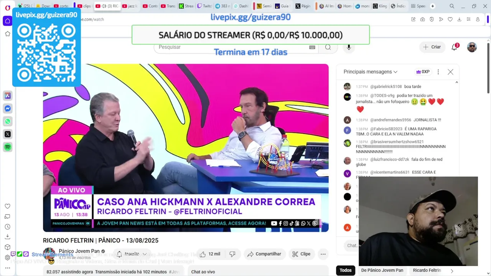Open sidebar extensions cube icon
491x276 pixels.
pos(7,247)
